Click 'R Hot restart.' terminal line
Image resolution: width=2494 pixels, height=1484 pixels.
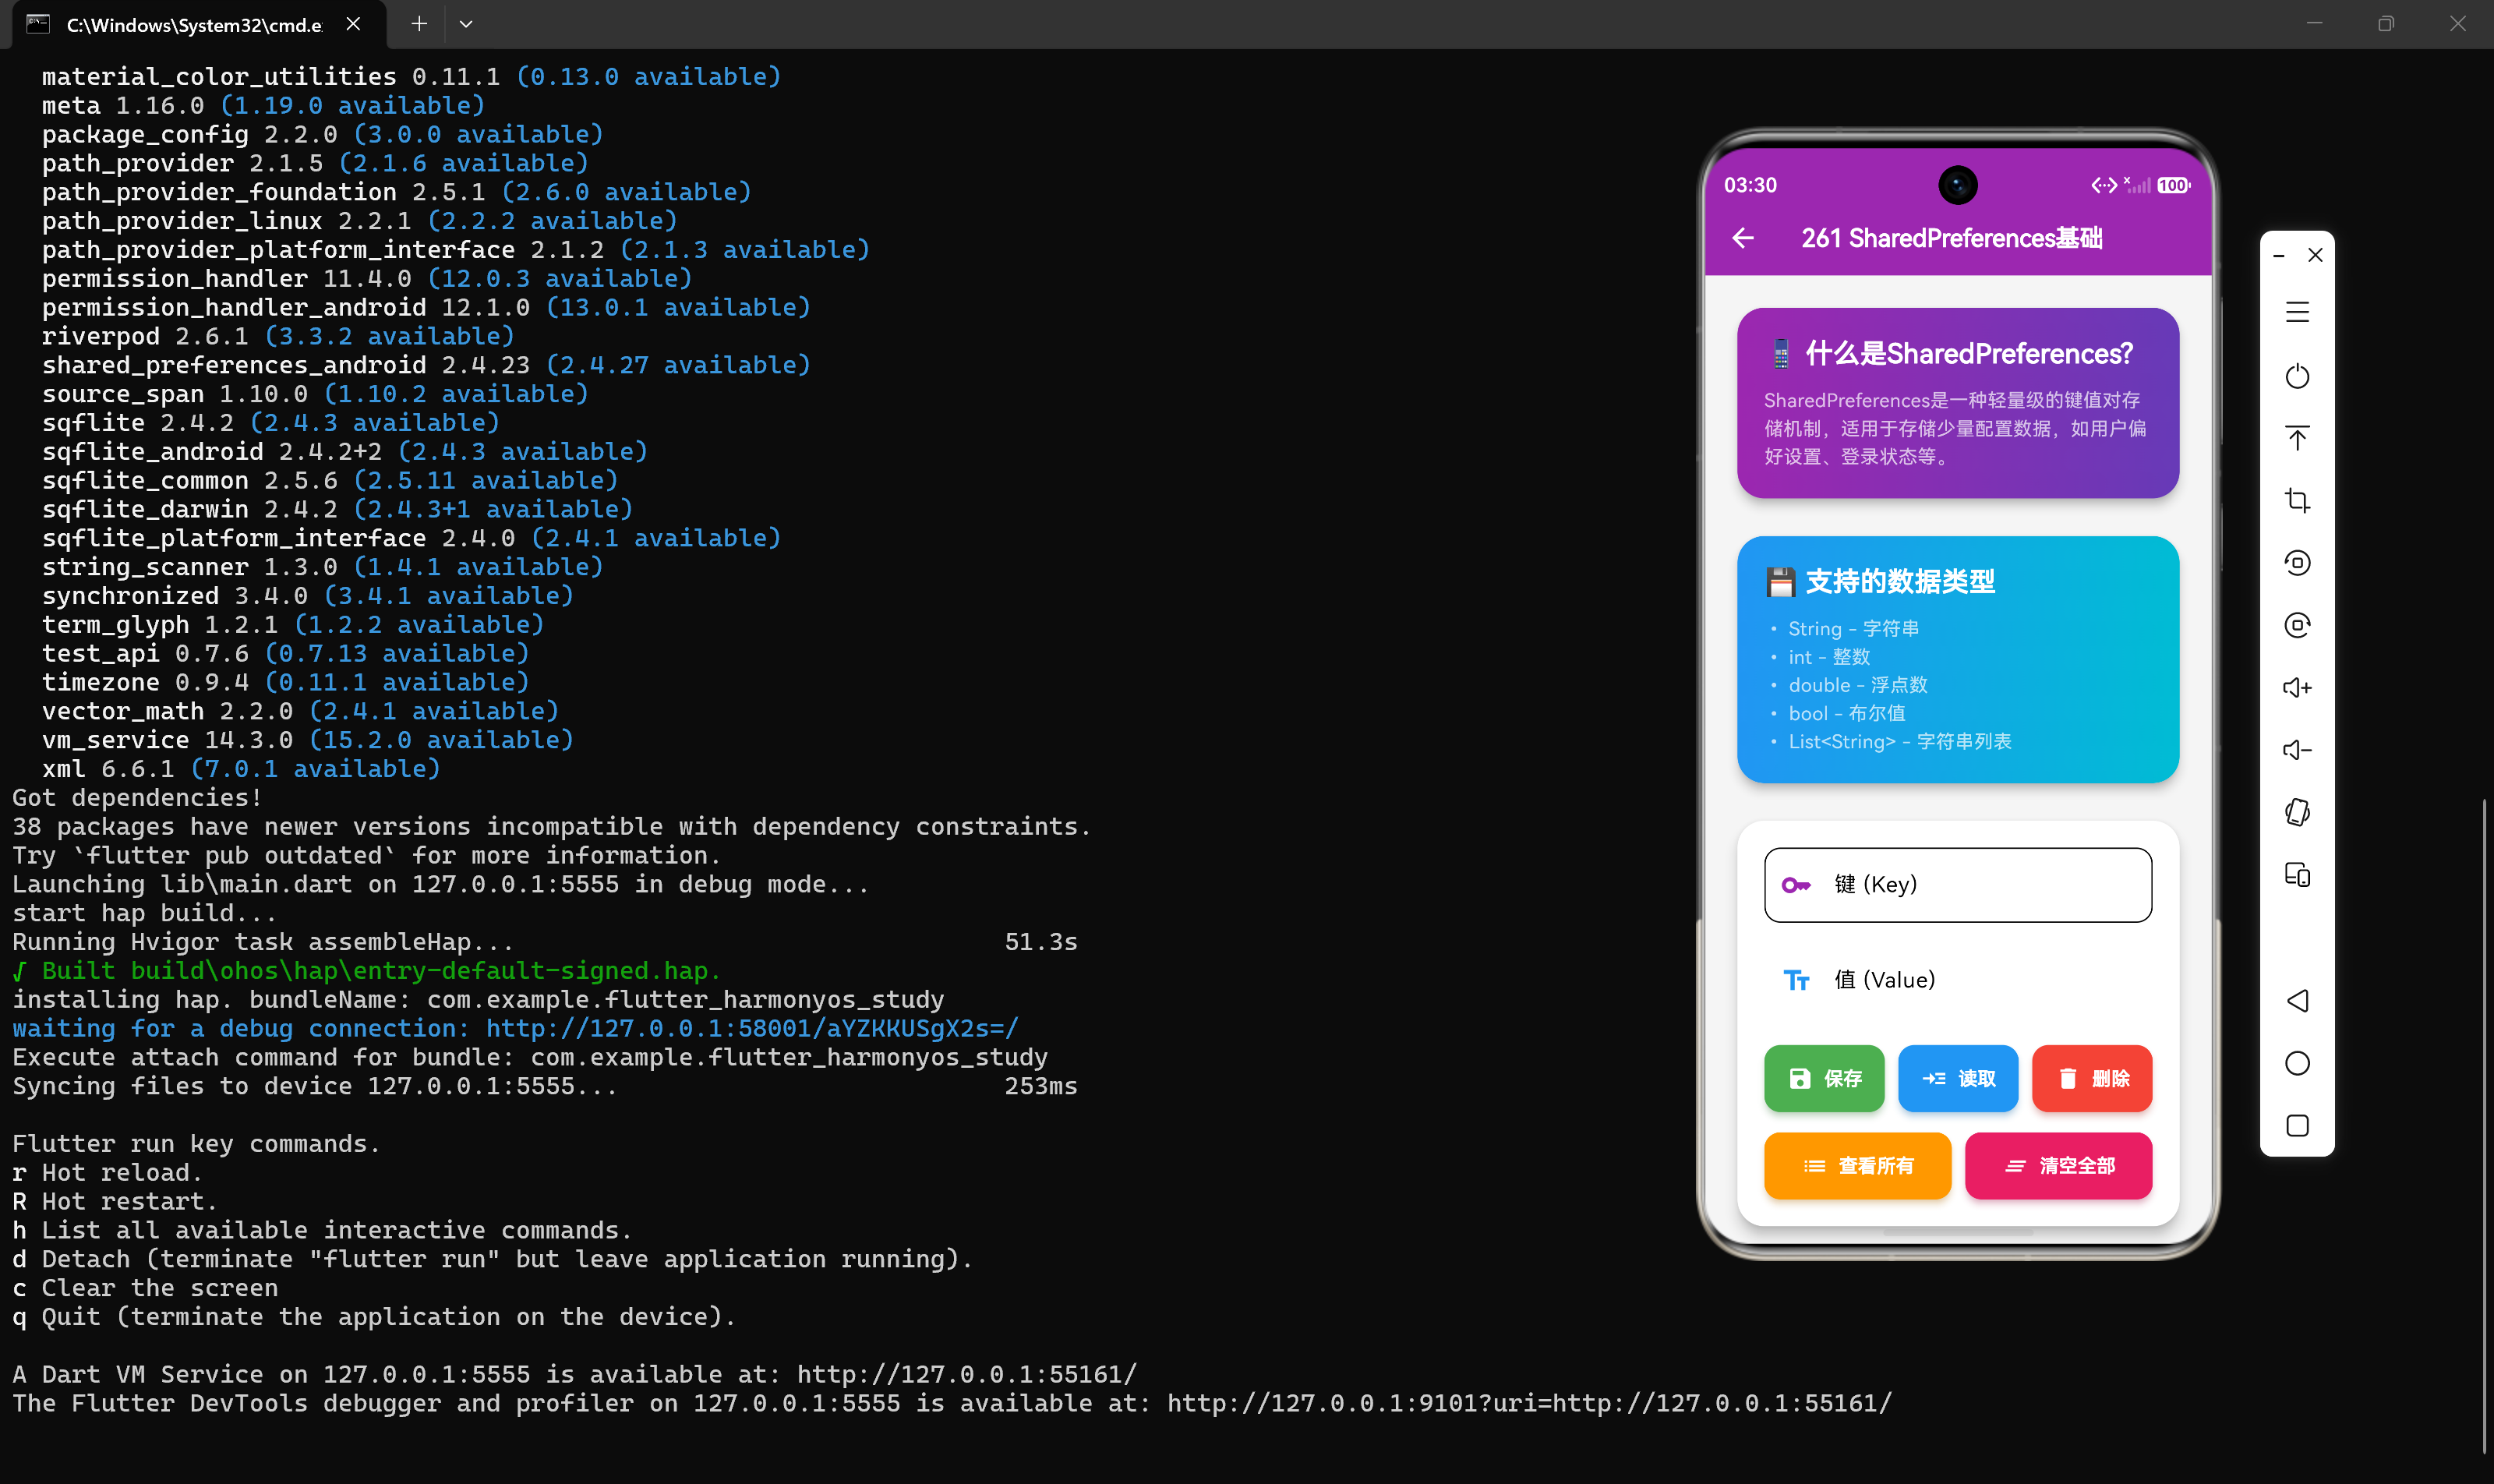click(115, 1201)
